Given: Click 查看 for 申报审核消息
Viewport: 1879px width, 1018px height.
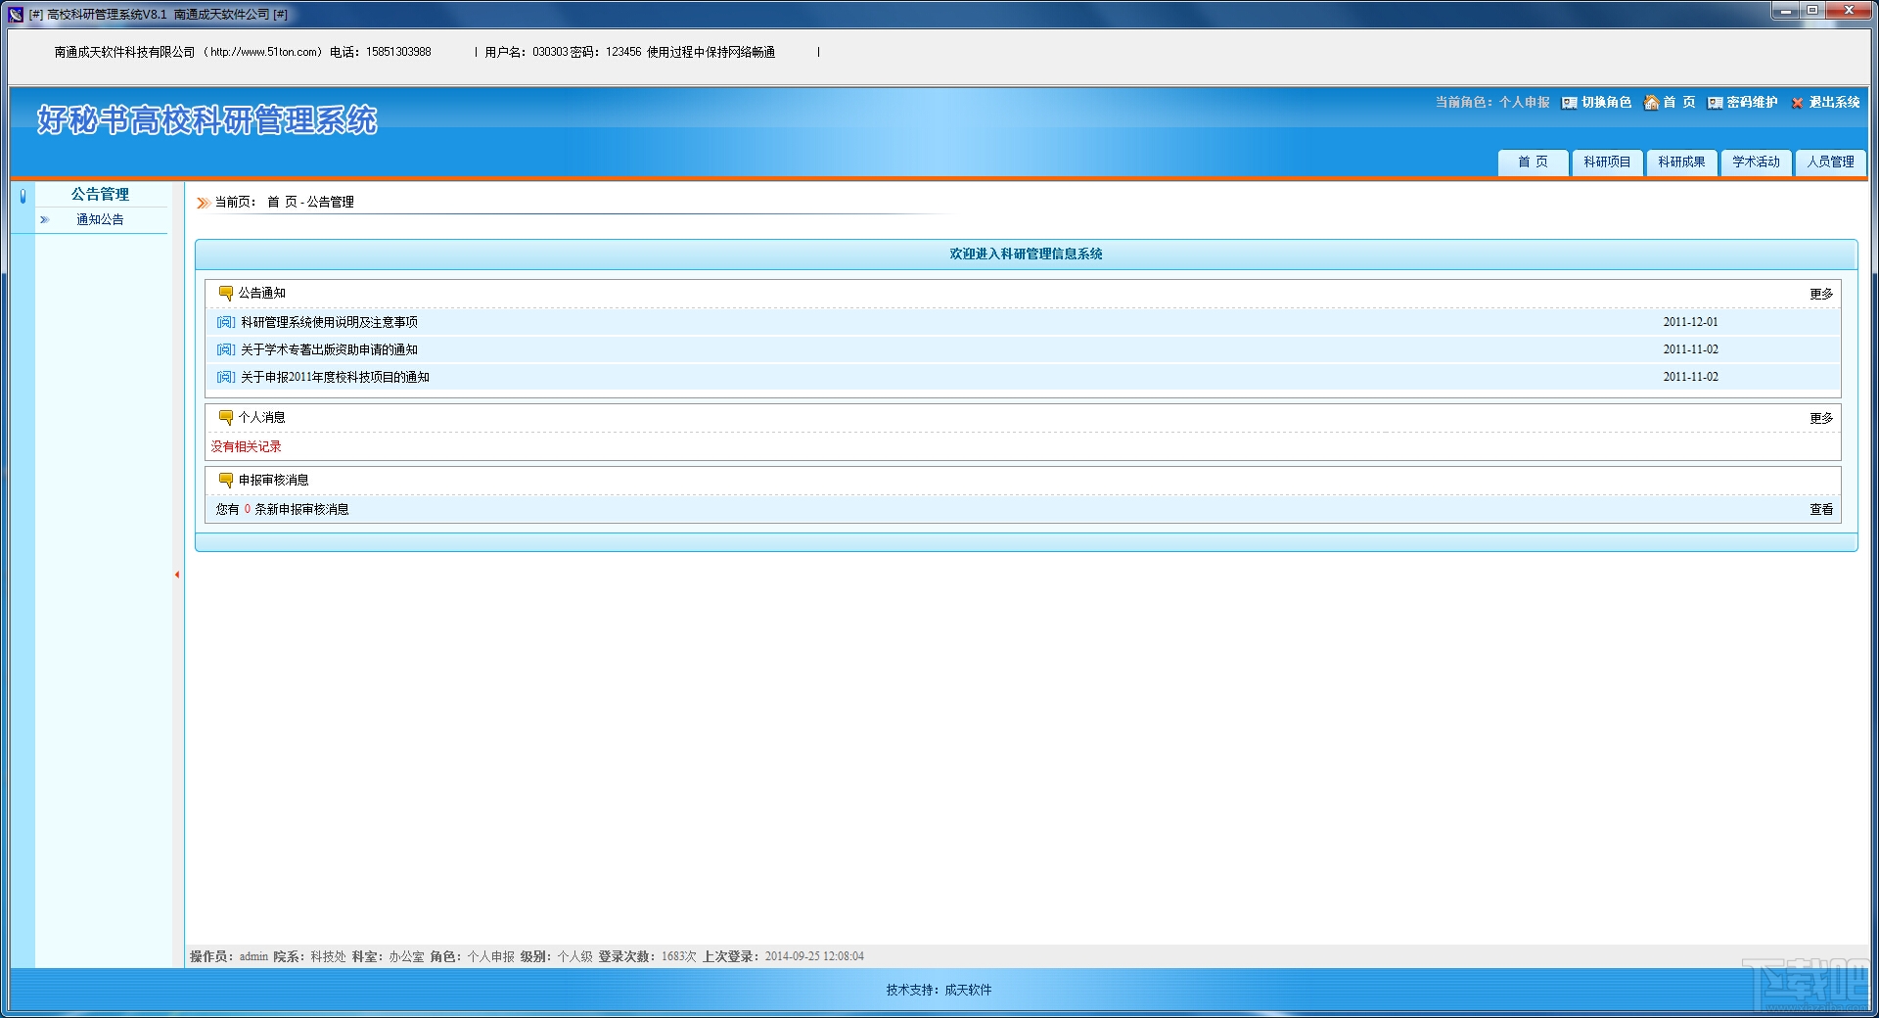Looking at the screenshot, I should point(1821,509).
